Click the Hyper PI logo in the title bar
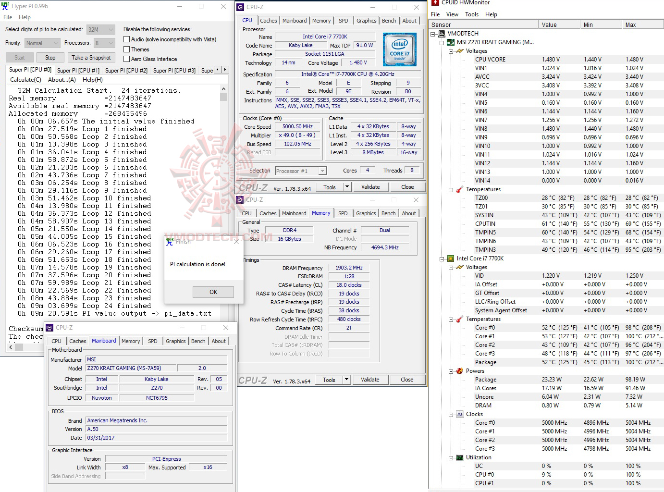The height and width of the screenshot is (492, 664). 6,6
